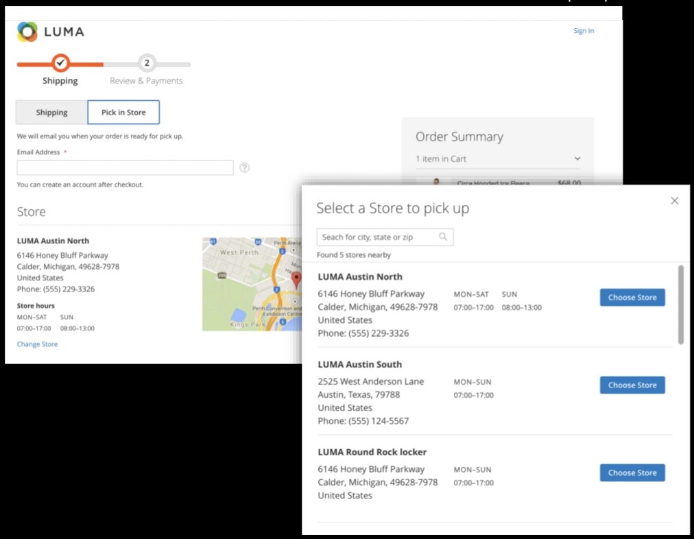This screenshot has height=539, width=694.
Task: Click the email help question mark icon
Action: click(245, 168)
